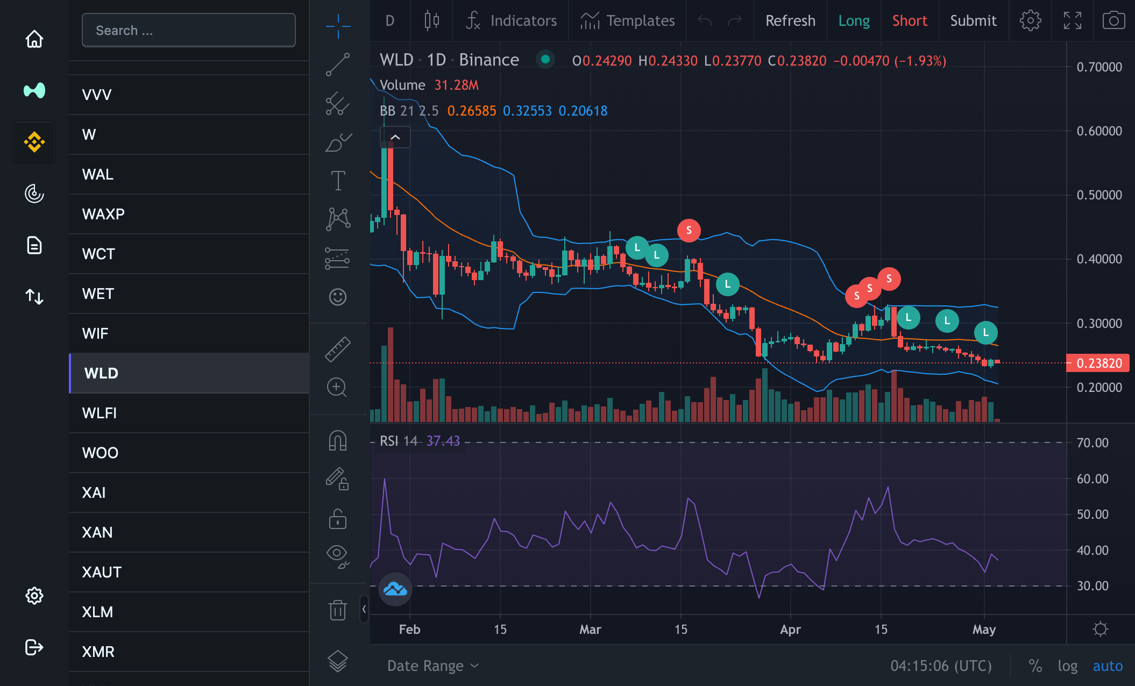The height and width of the screenshot is (686, 1135).
Task: Toggle log scale mode
Action: (x=1067, y=666)
